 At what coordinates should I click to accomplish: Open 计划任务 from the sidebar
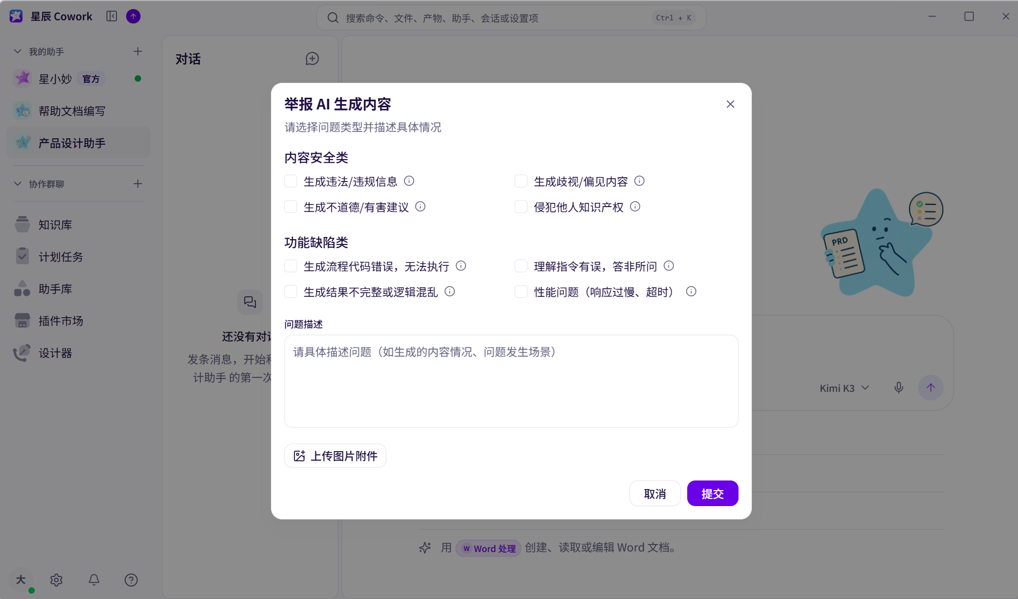coord(79,257)
